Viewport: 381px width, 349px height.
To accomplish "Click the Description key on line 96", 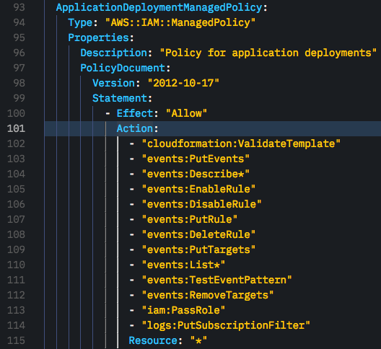I will pyautogui.click(x=114, y=53).
